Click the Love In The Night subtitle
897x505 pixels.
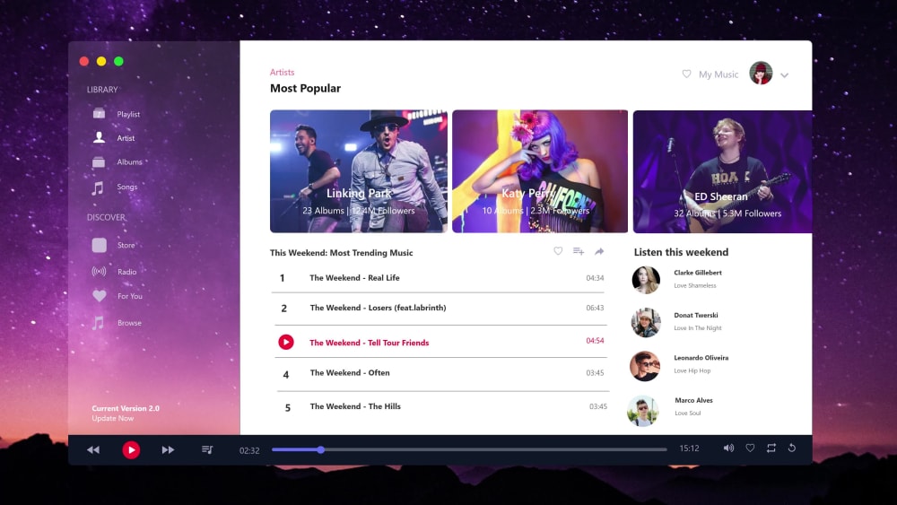[x=697, y=328]
